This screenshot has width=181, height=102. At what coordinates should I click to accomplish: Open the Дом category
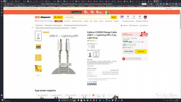click(x=91, y=21)
